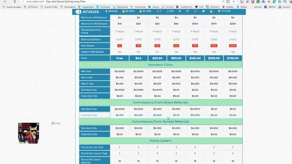Click the broken close image link

click(56, 123)
